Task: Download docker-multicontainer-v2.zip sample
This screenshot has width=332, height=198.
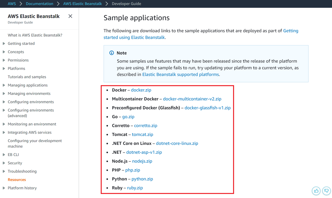Action: (x=192, y=99)
